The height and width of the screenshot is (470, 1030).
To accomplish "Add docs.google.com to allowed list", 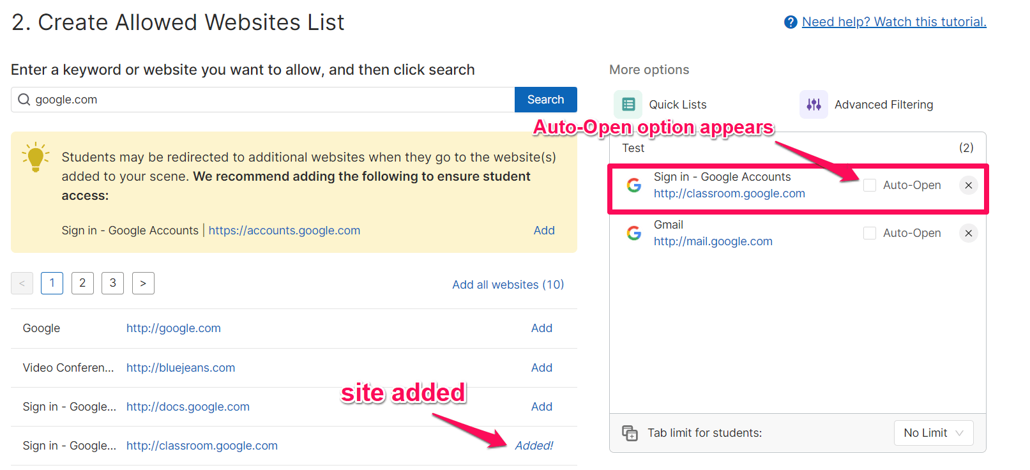I will pyautogui.click(x=542, y=407).
